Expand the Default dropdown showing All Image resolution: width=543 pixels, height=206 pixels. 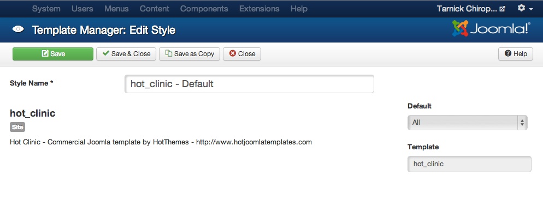tap(468, 123)
